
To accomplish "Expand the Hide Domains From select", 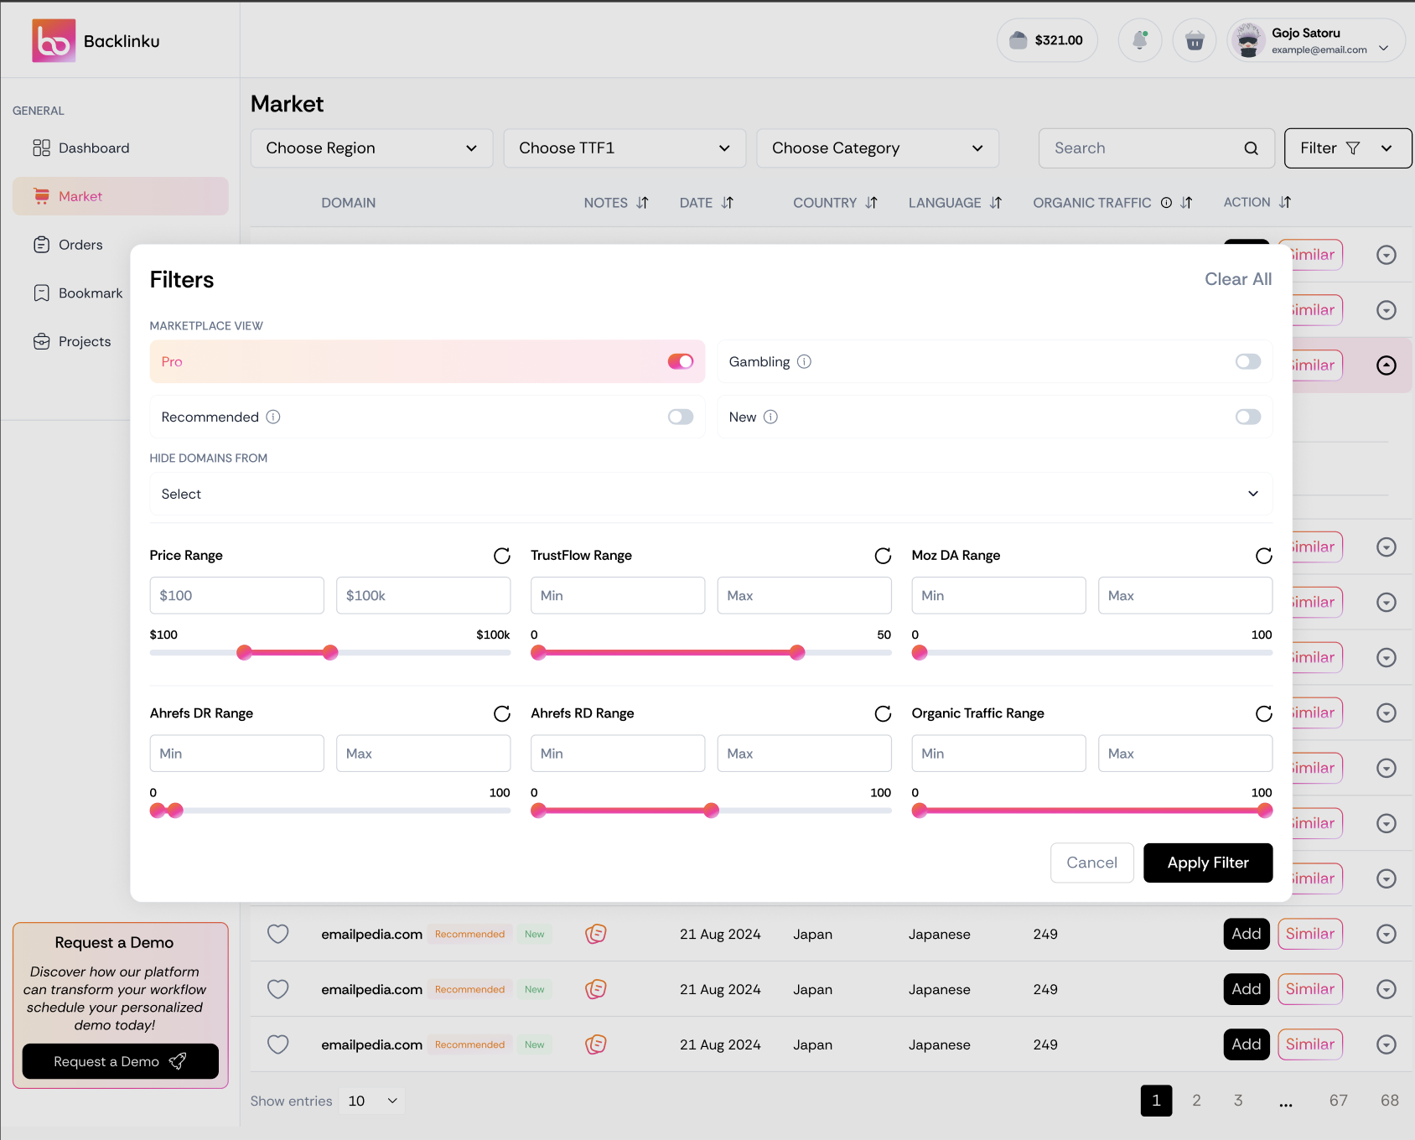I will (710, 494).
